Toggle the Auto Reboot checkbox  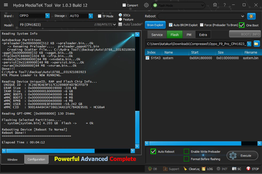(x=153, y=151)
